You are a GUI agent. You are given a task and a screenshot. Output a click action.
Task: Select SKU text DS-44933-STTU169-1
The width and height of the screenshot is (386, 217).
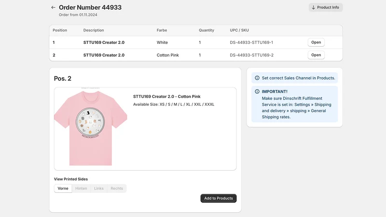[251, 42]
